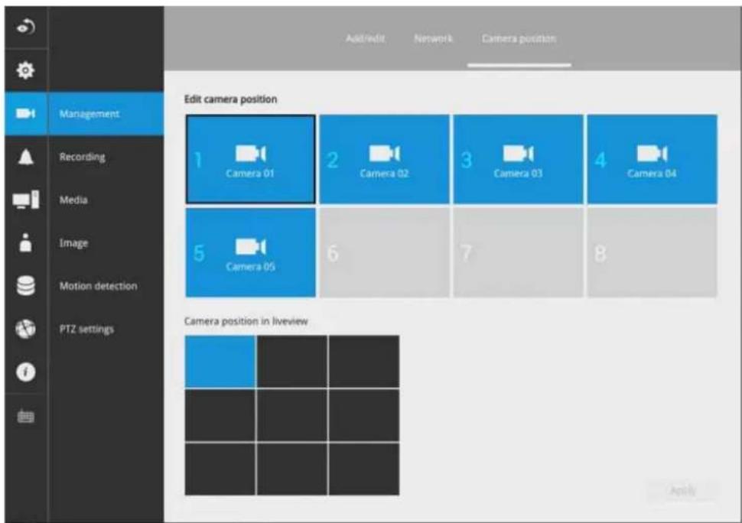Click the Apply button
Image resolution: width=742 pixels, height=523 pixels.
point(683,490)
